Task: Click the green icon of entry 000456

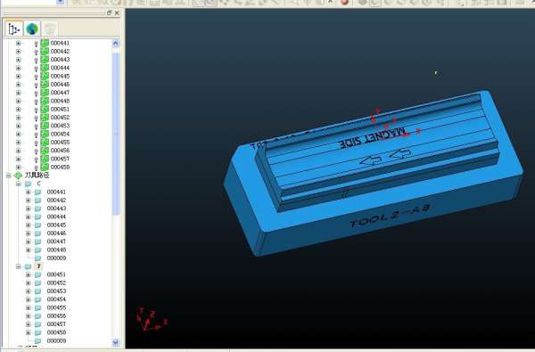Action: coord(45,151)
